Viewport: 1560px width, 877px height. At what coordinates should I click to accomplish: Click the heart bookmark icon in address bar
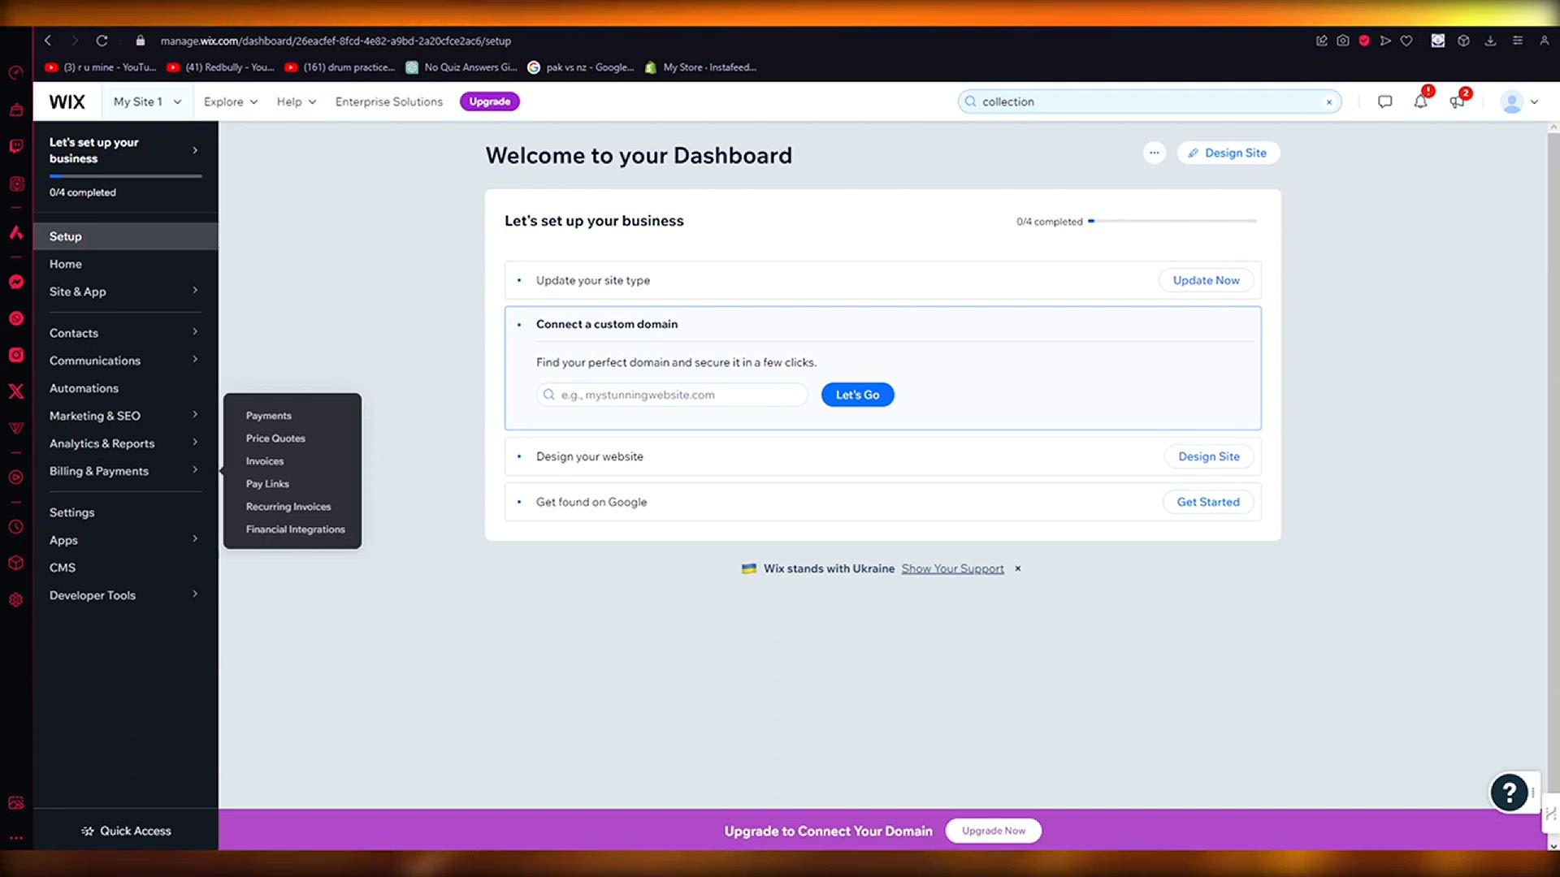(1406, 41)
